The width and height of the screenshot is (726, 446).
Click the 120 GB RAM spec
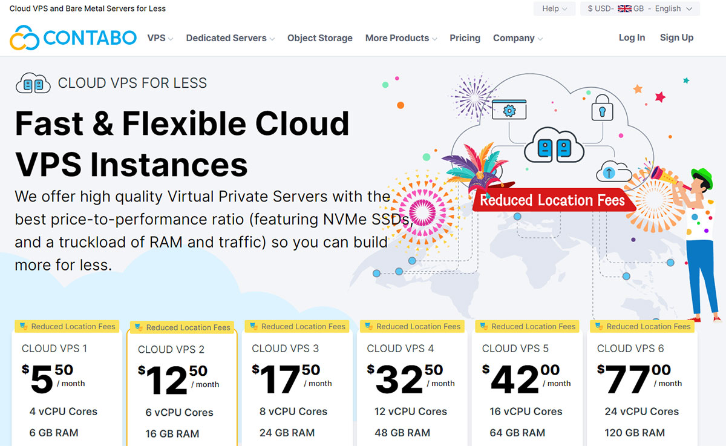[635, 433]
